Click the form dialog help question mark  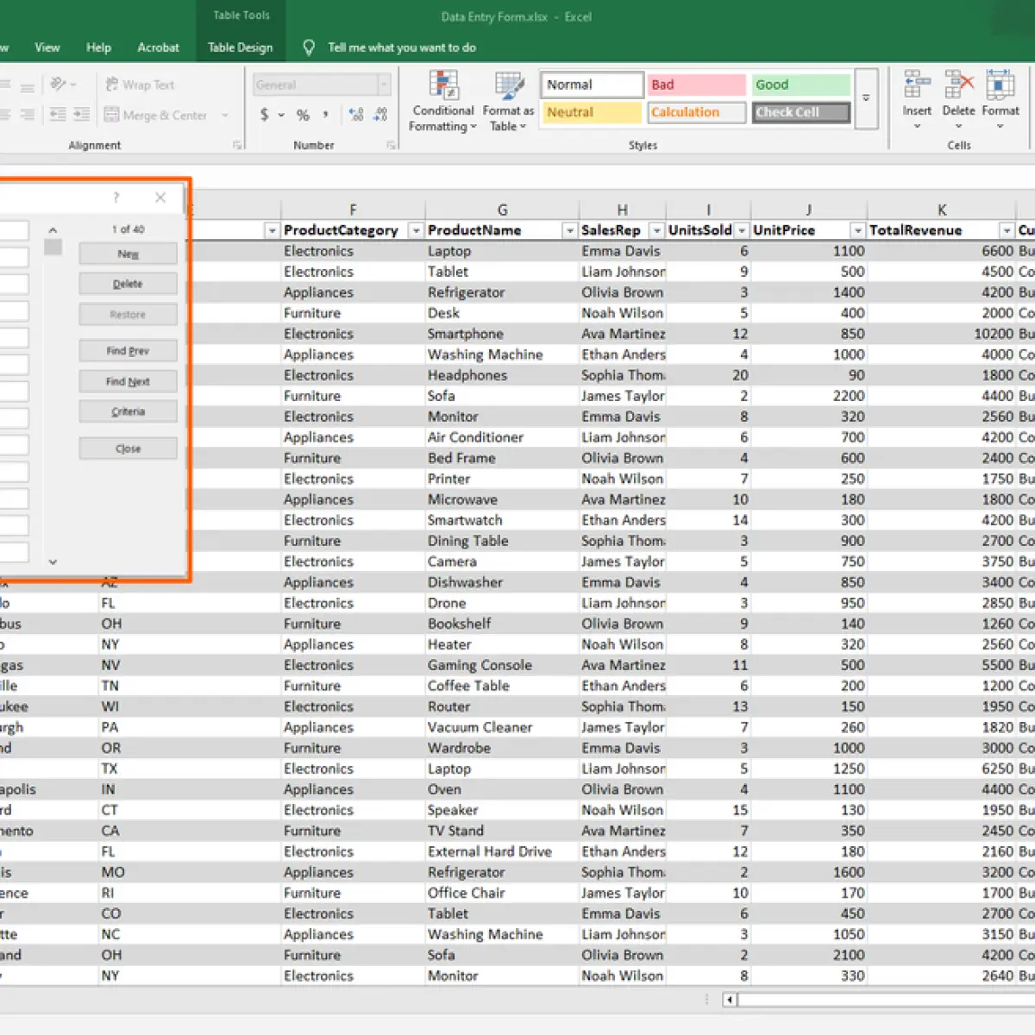pyautogui.click(x=116, y=198)
